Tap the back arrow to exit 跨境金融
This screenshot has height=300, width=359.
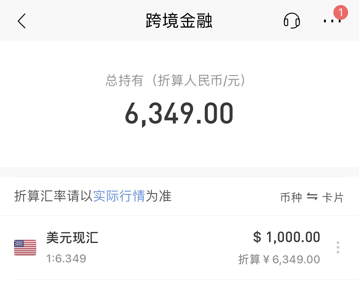point(21,21)
